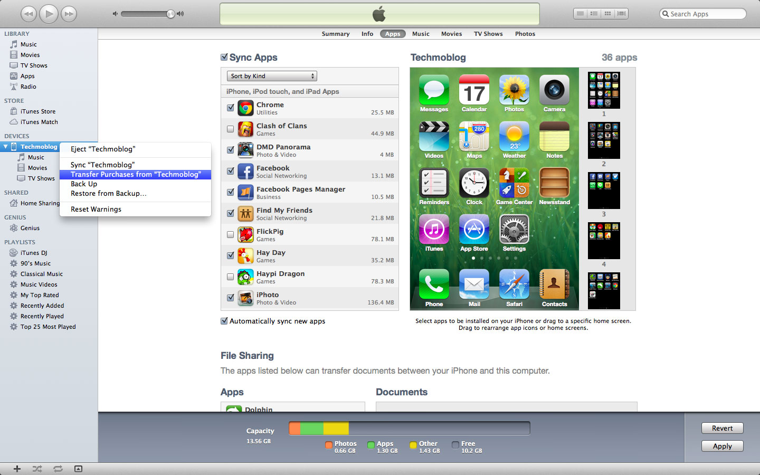Open the Game Center app icon
Screen dimensions: 760x475
click(514, 183)
